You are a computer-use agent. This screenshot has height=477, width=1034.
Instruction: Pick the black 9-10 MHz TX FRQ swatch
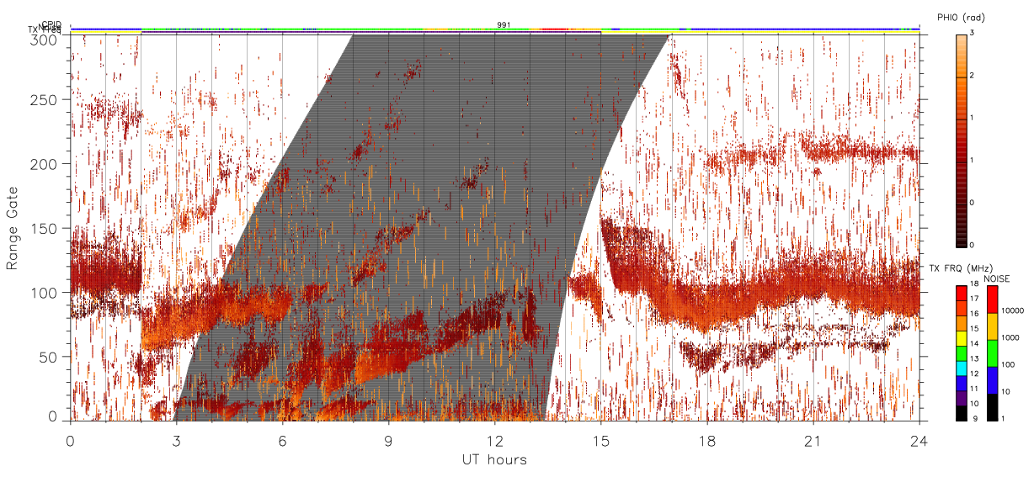[x=962, y=412]
